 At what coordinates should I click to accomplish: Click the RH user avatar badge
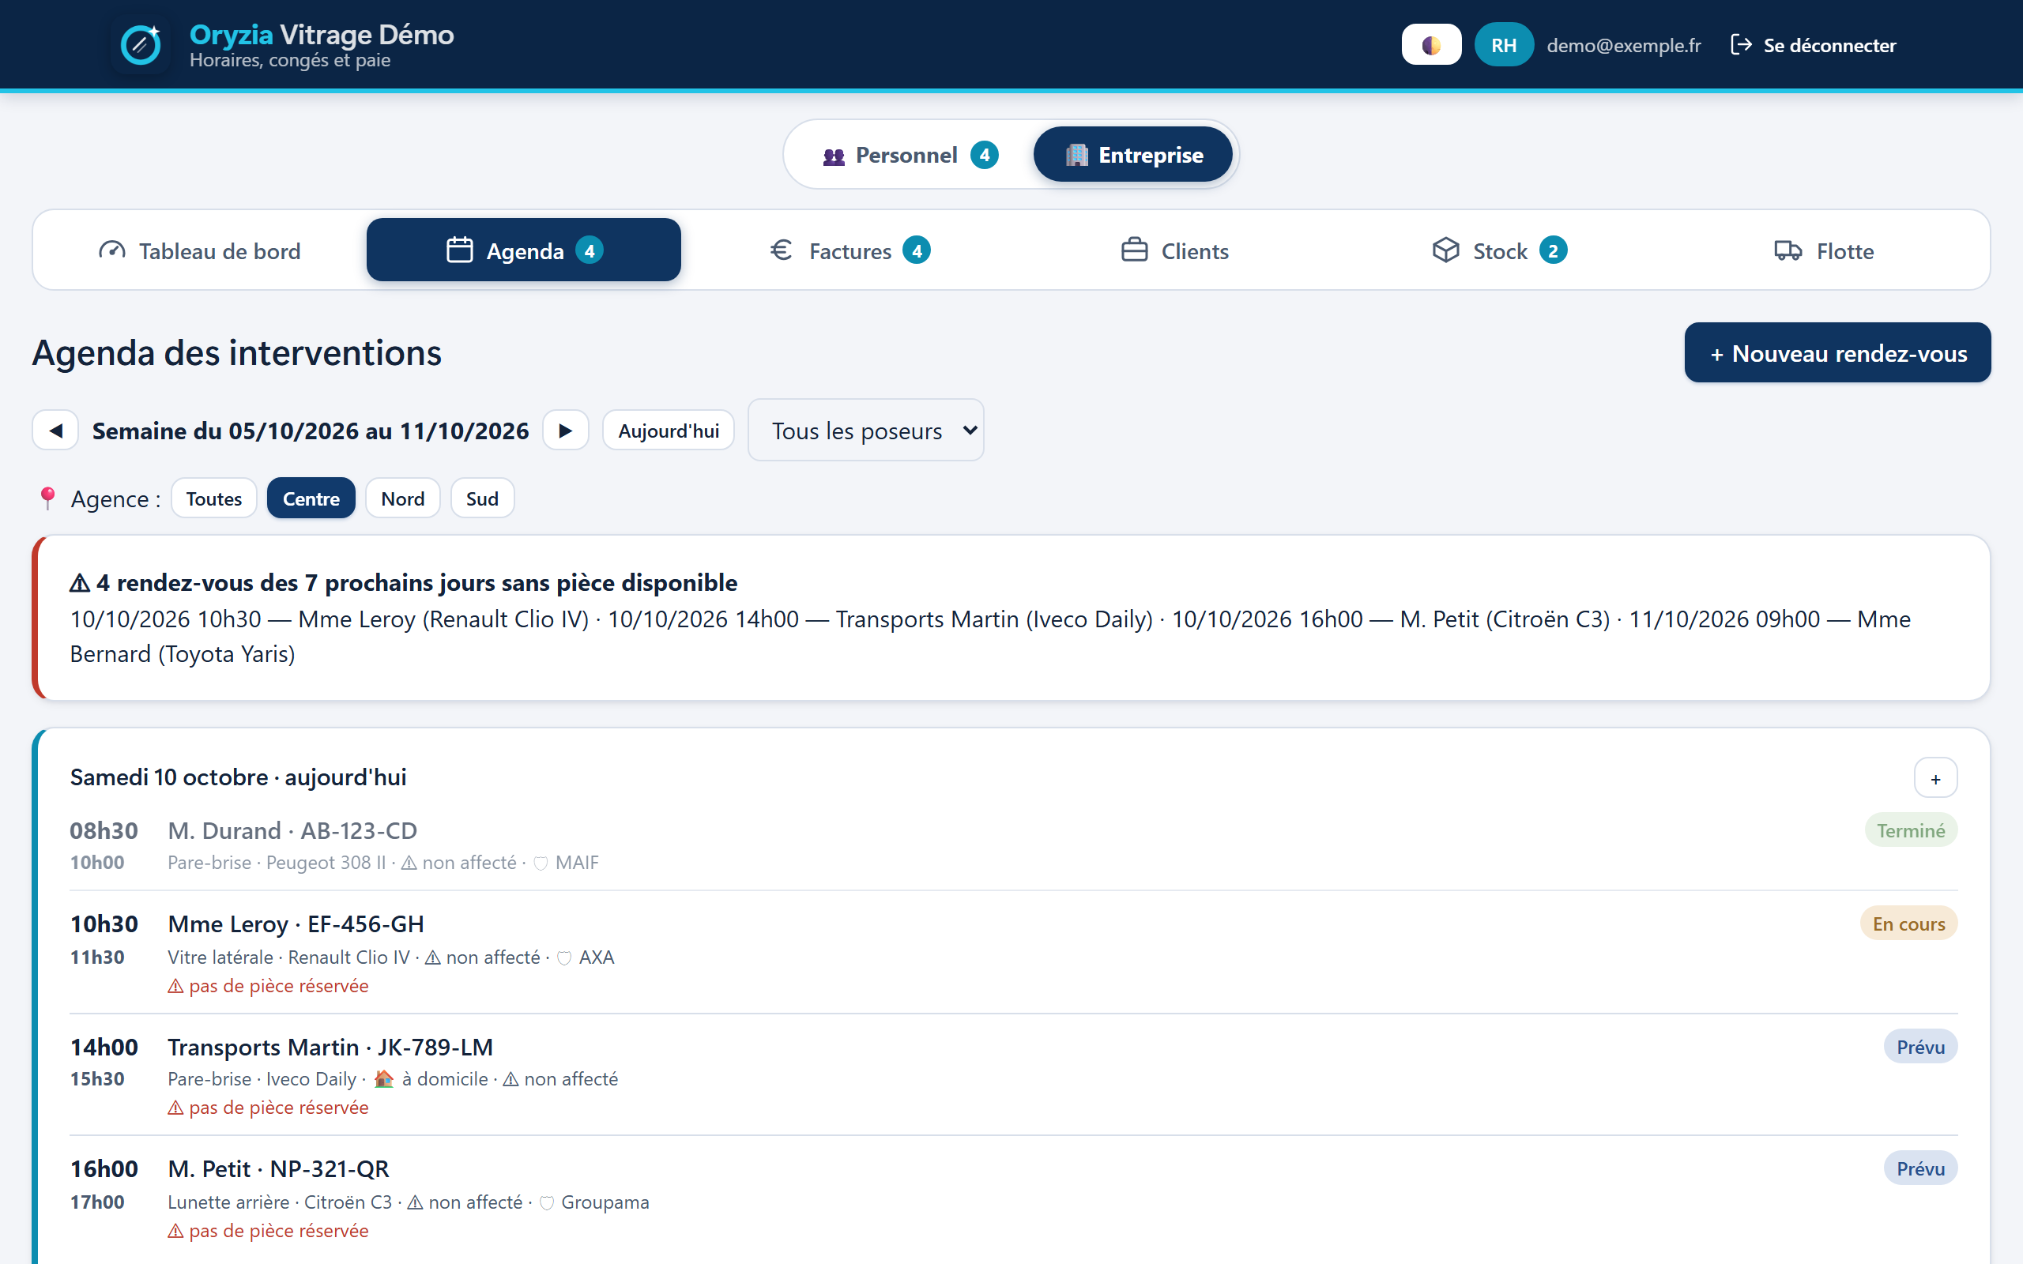click(1503, 45)
